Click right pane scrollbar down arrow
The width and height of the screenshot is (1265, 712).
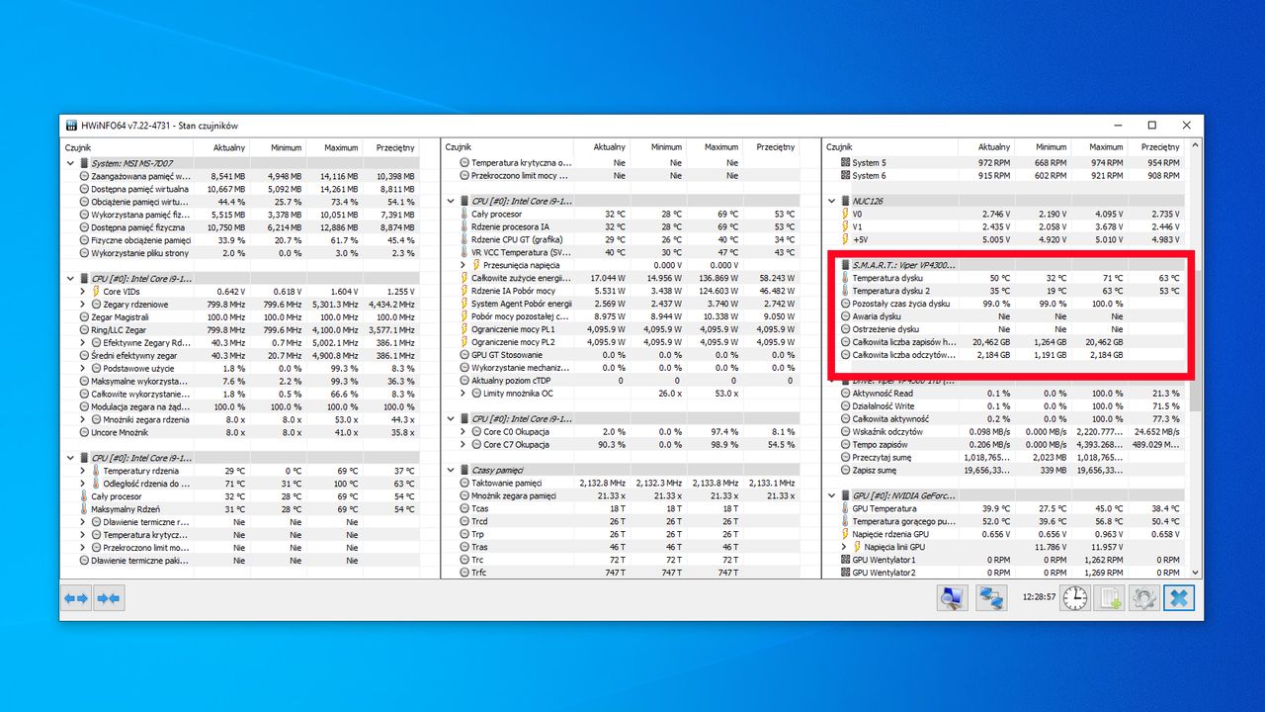(1196, 572)
